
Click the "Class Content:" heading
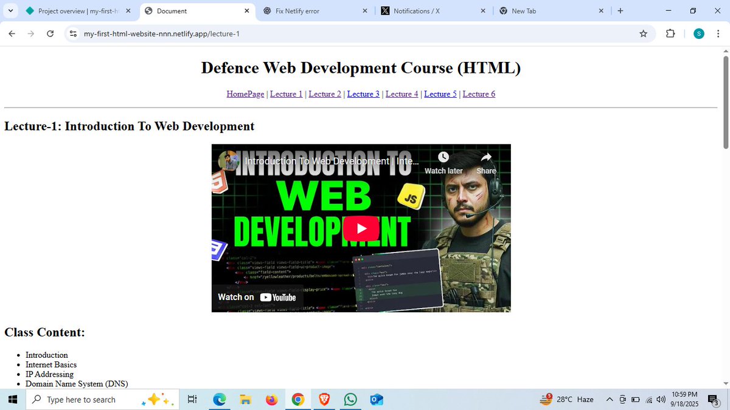pyautogui.click(x=44, y=332)
